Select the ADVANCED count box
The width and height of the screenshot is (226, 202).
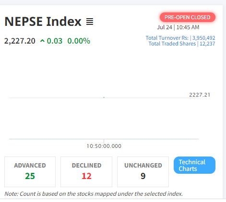point(30,172)
